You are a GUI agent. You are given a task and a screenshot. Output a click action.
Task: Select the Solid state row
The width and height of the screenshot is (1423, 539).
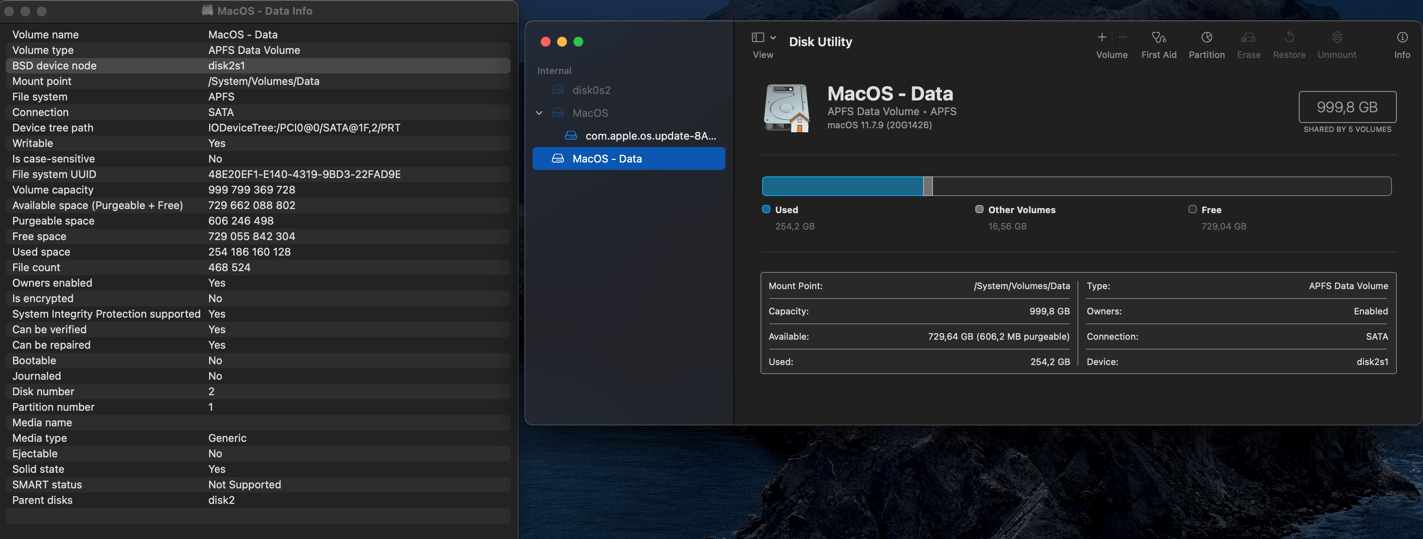(257, 470)
